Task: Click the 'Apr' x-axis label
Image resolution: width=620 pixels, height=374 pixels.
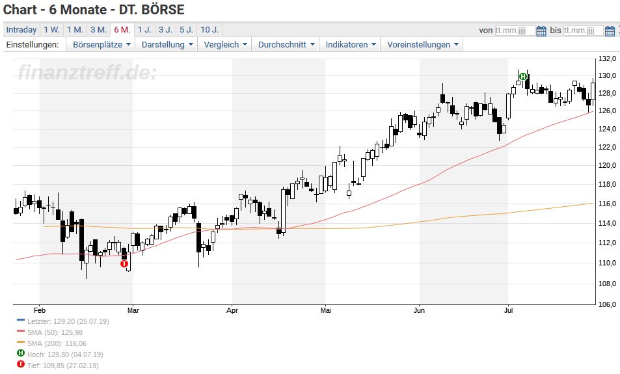Action: coord(232,310)
